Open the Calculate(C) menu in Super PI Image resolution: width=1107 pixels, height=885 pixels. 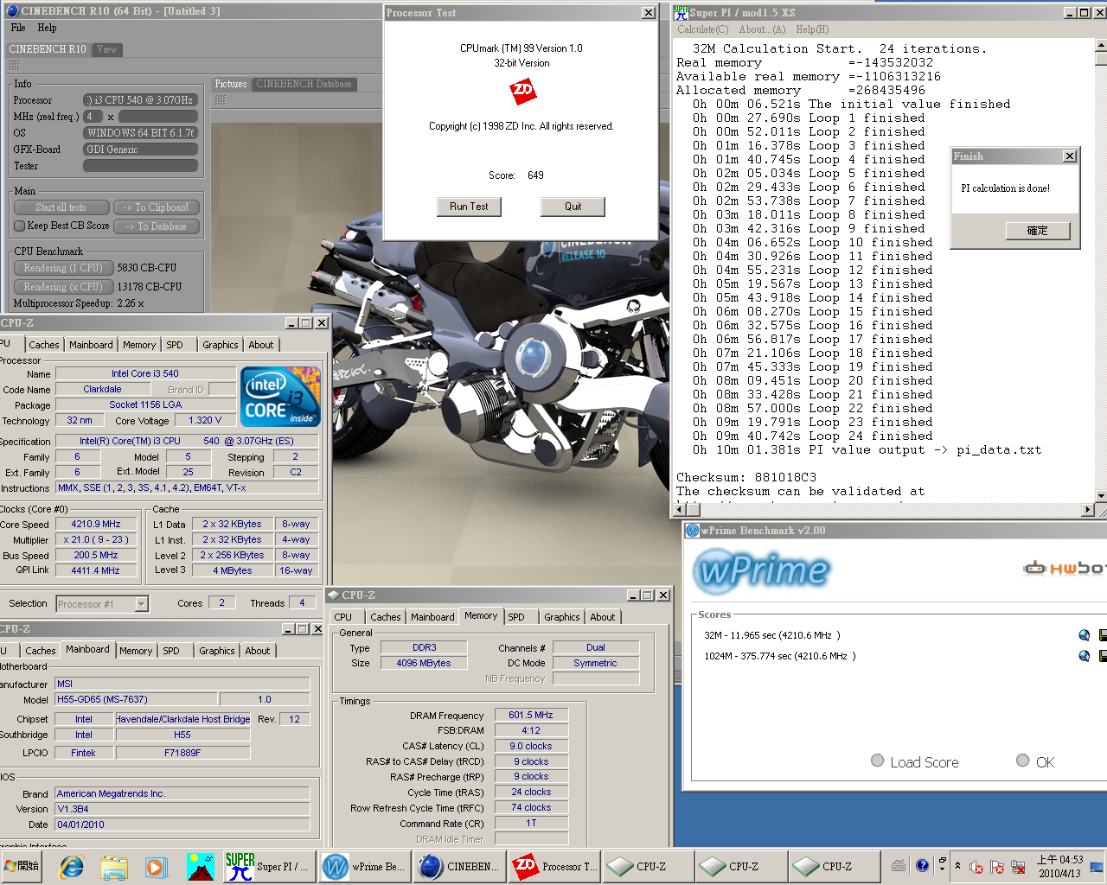[x=702, y=29]
